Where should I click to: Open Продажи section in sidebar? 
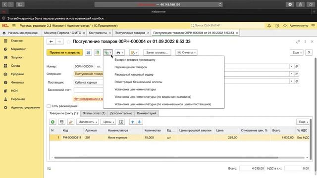click(17, 74)
